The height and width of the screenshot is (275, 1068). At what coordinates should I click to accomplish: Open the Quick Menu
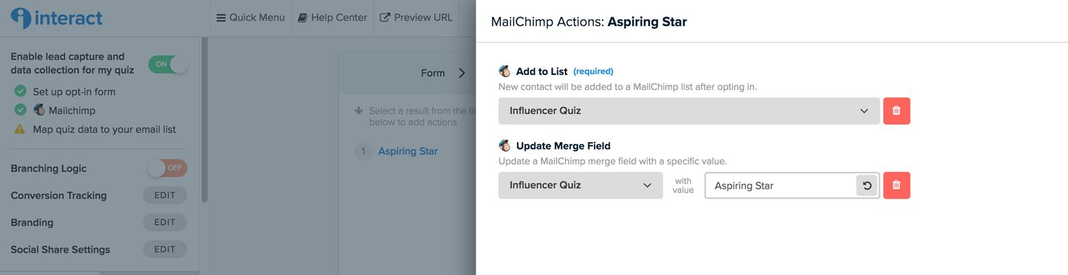pos(250,18)
